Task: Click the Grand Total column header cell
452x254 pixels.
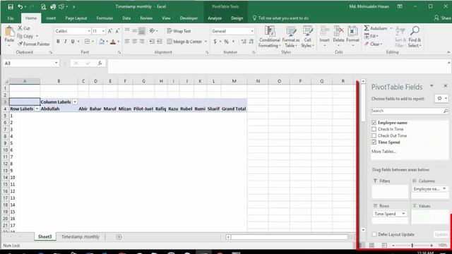Action: click(x=234, y=109)
